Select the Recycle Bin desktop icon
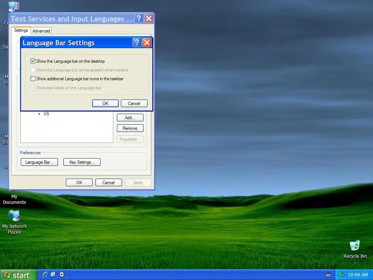 (355, 249)
